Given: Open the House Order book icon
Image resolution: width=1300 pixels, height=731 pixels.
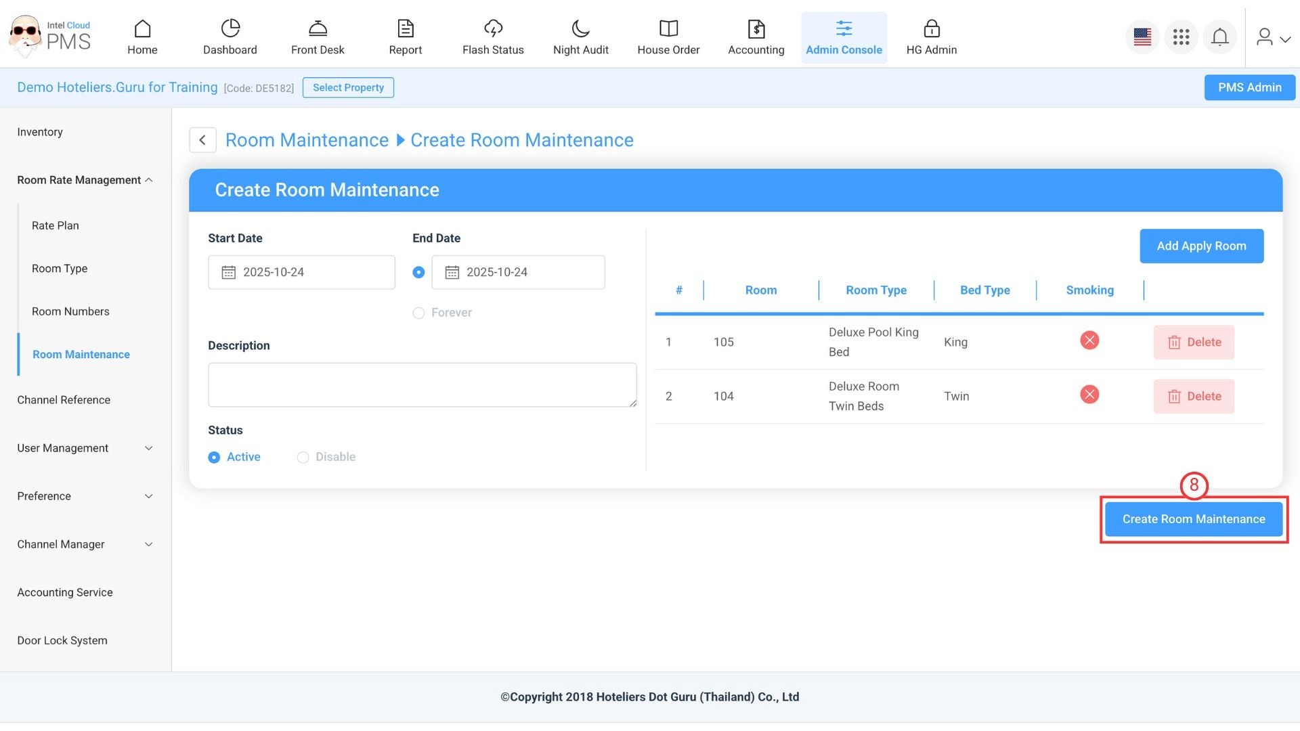Looking at the screenshot, I should [668, 28].
